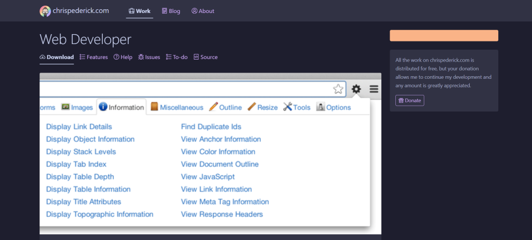Select the Information tab label
The width and height of the screenshot is (532, 240).
(x=126, y=108)
